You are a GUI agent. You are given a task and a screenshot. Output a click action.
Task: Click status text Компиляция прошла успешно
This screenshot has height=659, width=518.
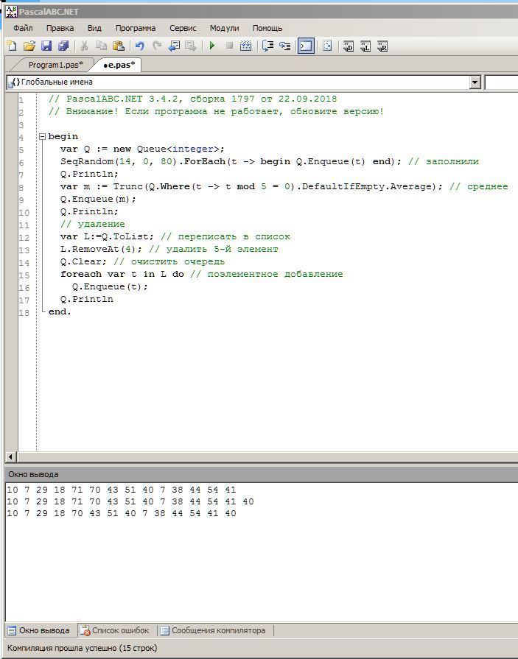(x=82, y=648)
